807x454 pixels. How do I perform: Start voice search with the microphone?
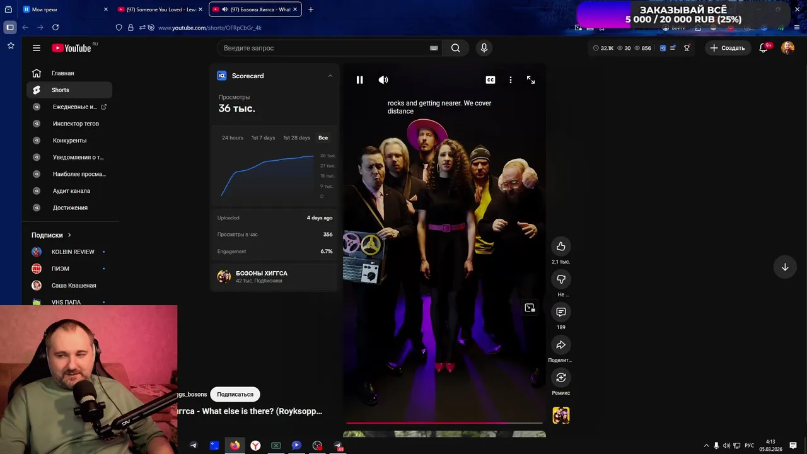[x=484, y=48]
